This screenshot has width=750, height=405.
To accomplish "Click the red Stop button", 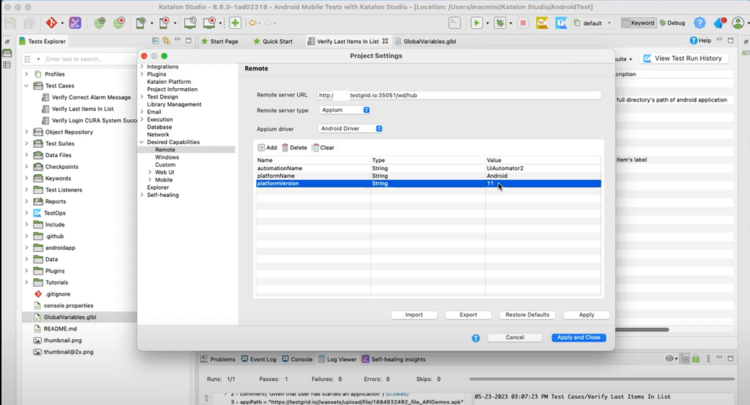I will [523, 23].
